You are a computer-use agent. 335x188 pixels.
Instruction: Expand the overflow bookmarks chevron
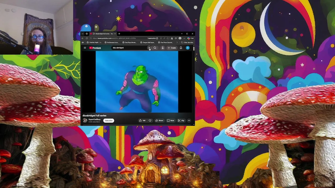pyautogui.click(x=177, y=42)
